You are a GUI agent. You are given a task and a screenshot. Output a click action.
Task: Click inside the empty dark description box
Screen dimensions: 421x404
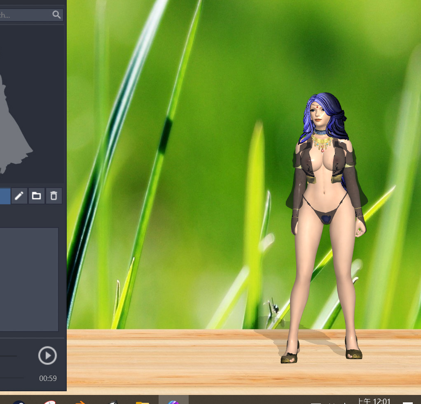[29, 280]
